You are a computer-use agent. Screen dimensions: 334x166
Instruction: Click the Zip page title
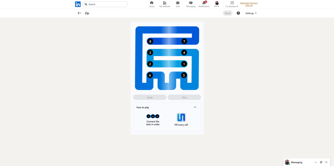point(87,13)
